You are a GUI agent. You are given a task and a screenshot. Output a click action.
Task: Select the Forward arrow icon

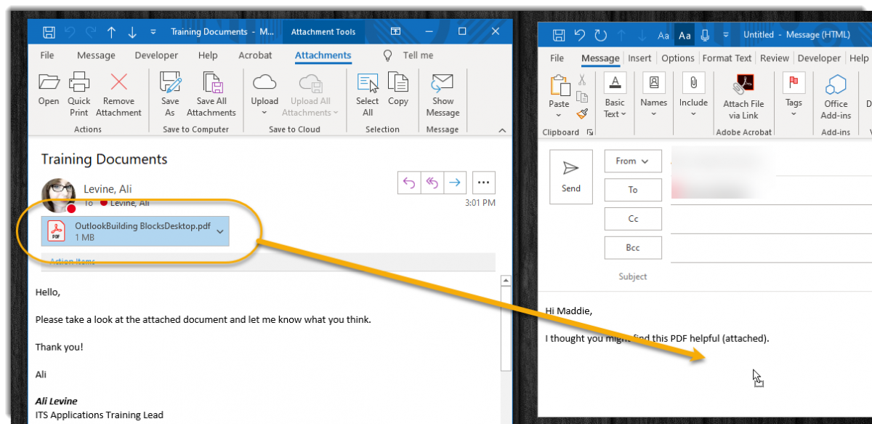coord(456,183)
